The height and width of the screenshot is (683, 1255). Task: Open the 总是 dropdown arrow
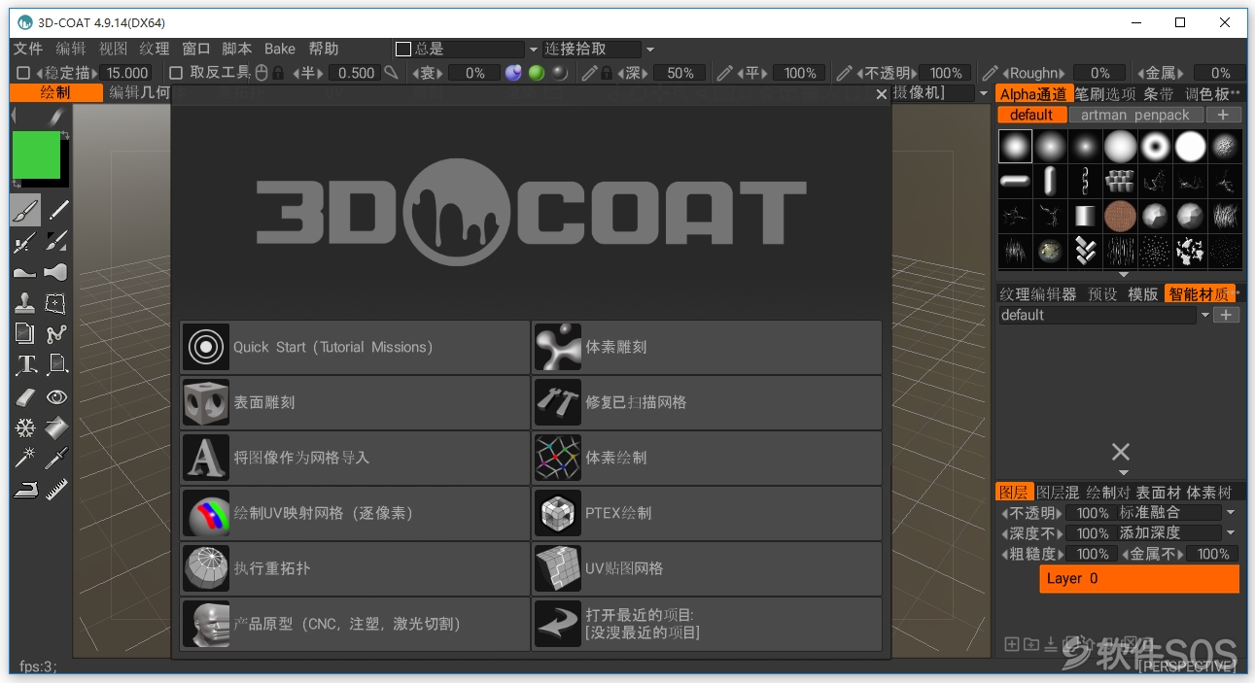[x=533, y=50]
